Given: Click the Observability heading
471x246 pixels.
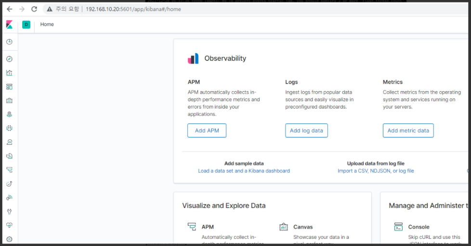Looking at the screenshot, I should [225, 58].
